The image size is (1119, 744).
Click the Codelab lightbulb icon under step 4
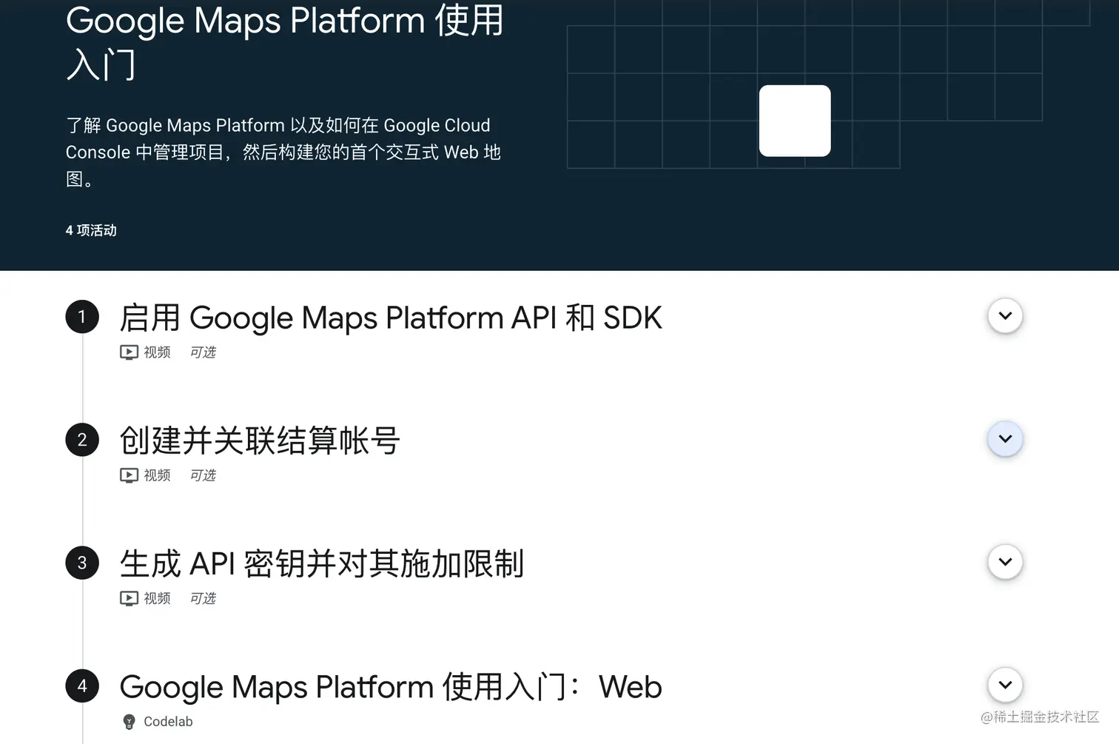pos(129,722)
